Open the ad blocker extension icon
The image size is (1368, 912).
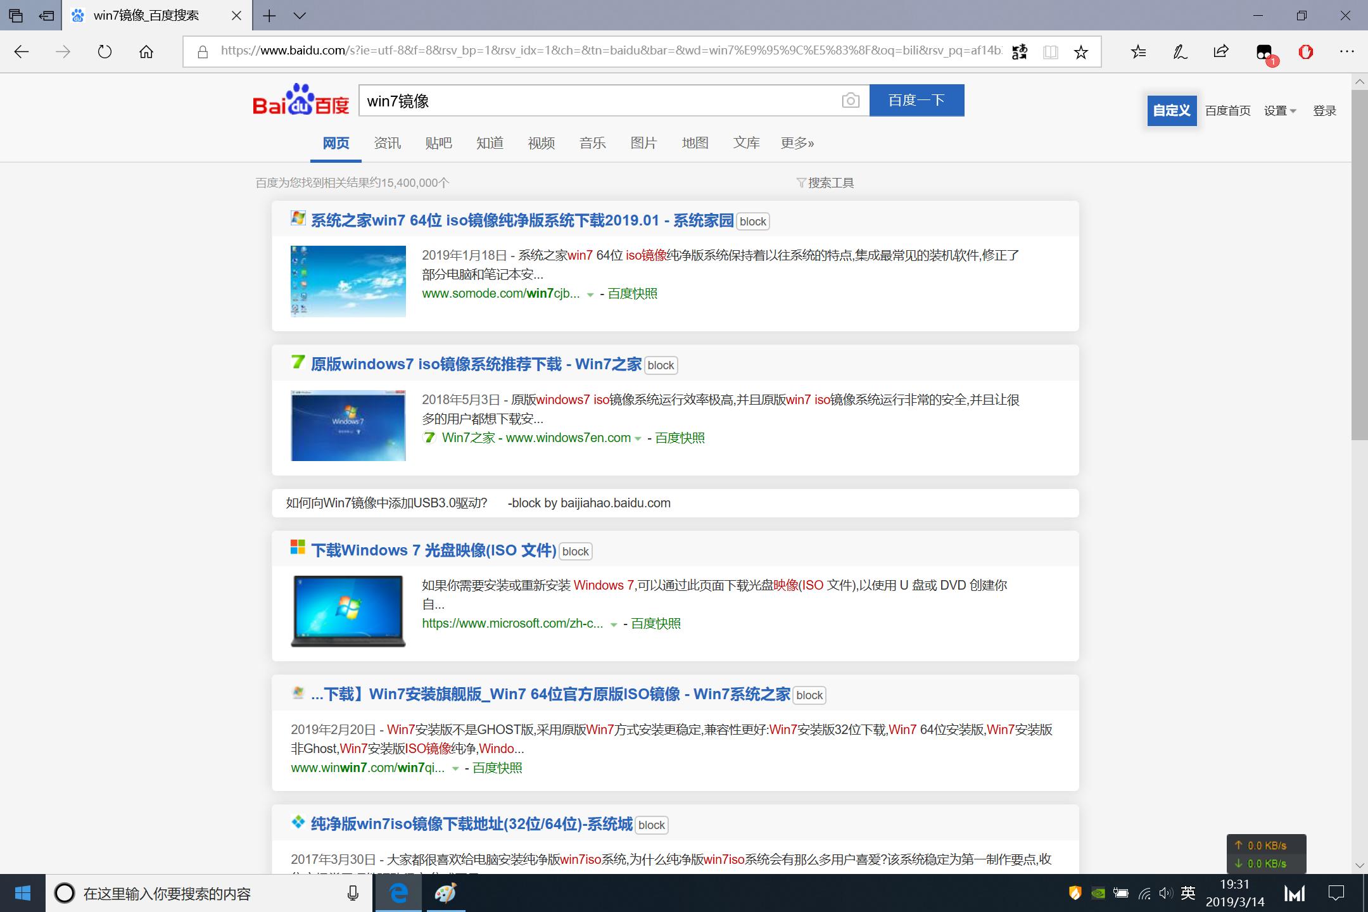coord(1306,51)
